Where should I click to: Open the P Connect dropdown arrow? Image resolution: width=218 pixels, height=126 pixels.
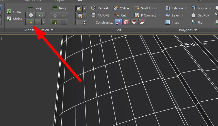pyautogui.click(x=159, y=15)
